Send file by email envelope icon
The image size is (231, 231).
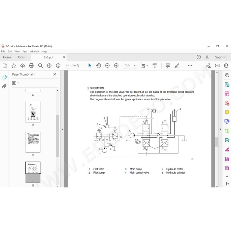[217, 66]
